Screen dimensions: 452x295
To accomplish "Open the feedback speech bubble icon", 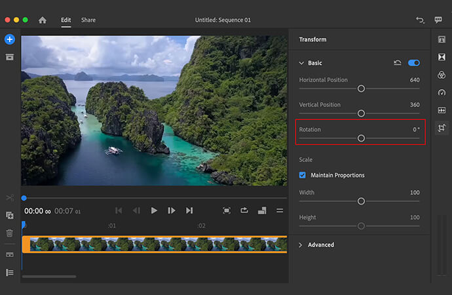I will [x=438, y=20].
